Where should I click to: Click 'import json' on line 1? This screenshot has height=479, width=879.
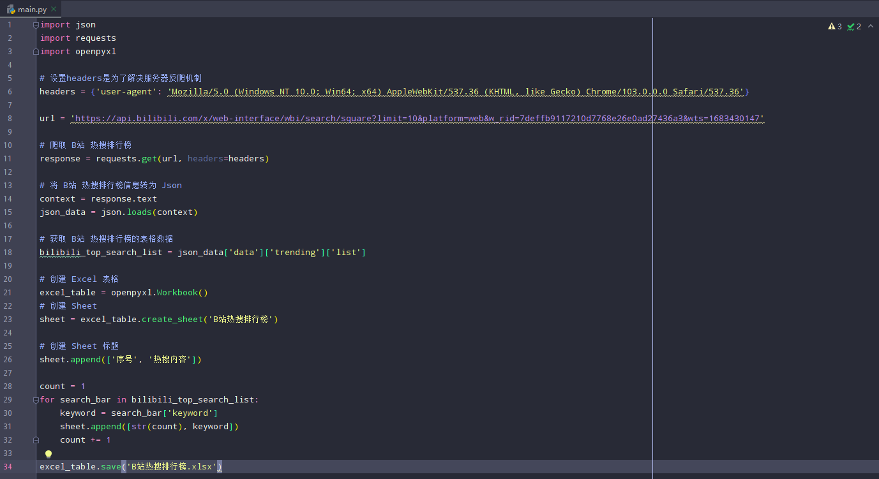68,25
